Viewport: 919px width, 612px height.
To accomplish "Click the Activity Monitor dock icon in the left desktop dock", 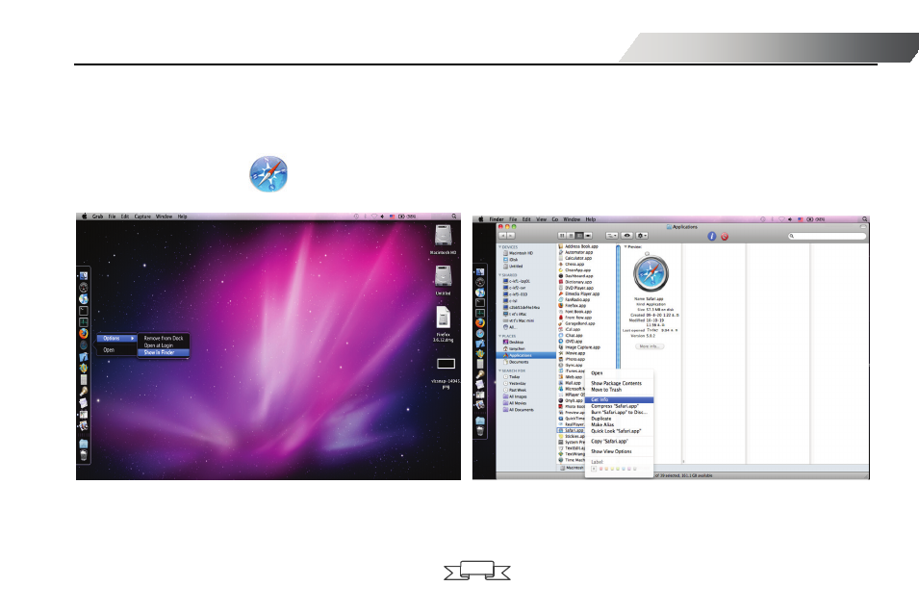I will [x=84, y=322].
